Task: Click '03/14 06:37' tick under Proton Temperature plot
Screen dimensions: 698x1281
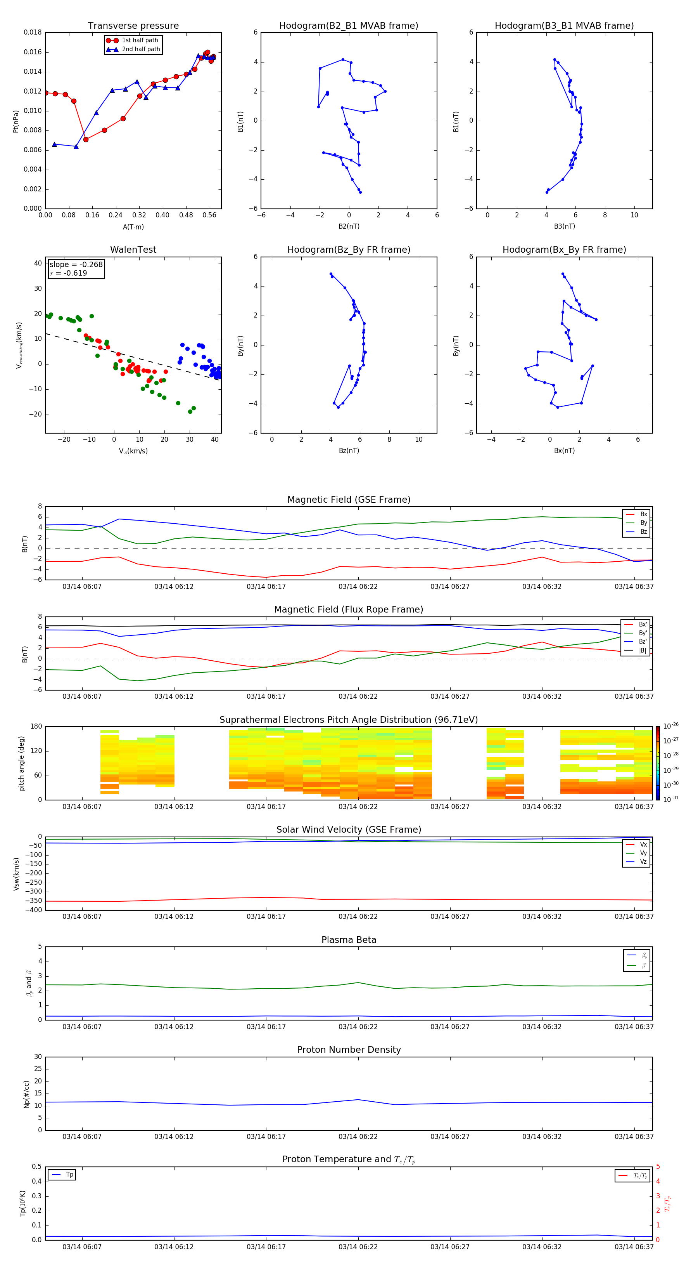Action: (x=634, y=1247)
